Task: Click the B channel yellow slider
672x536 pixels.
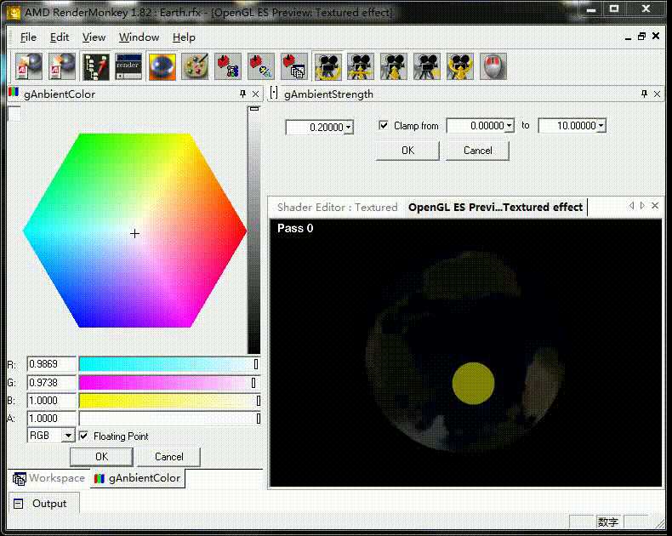Action: tap(170, 401)
